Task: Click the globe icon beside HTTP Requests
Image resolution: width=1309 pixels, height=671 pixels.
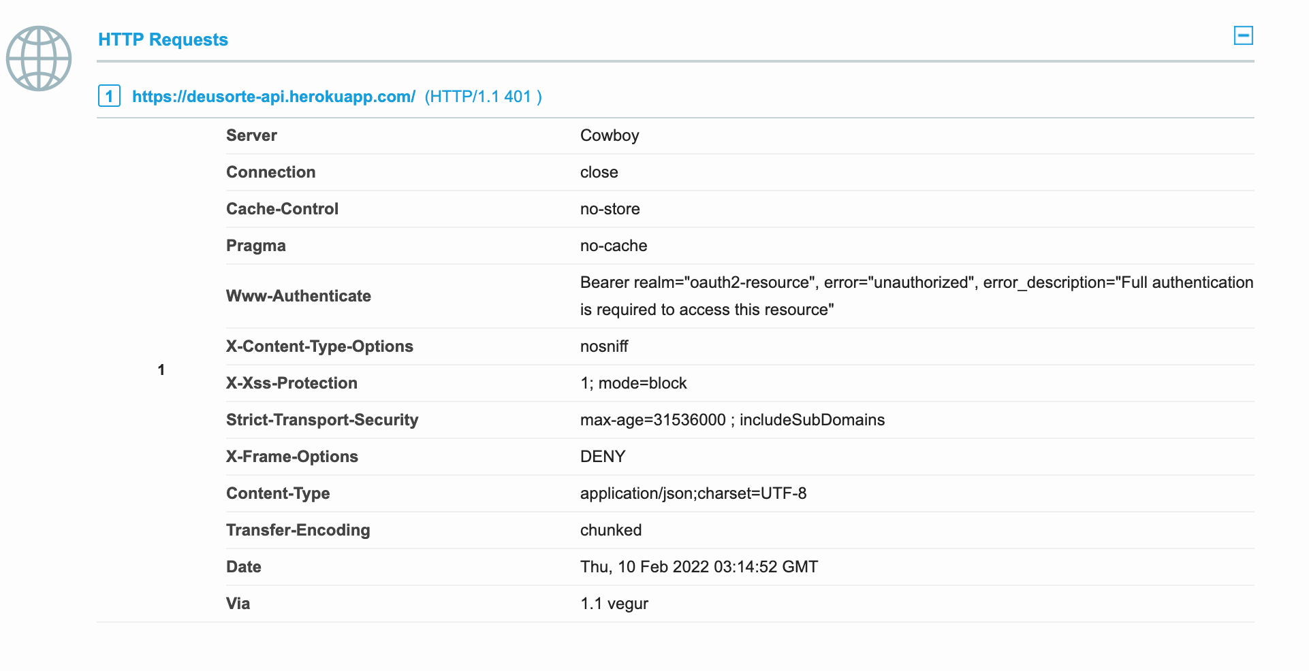Action: click(x=39, y=59)
